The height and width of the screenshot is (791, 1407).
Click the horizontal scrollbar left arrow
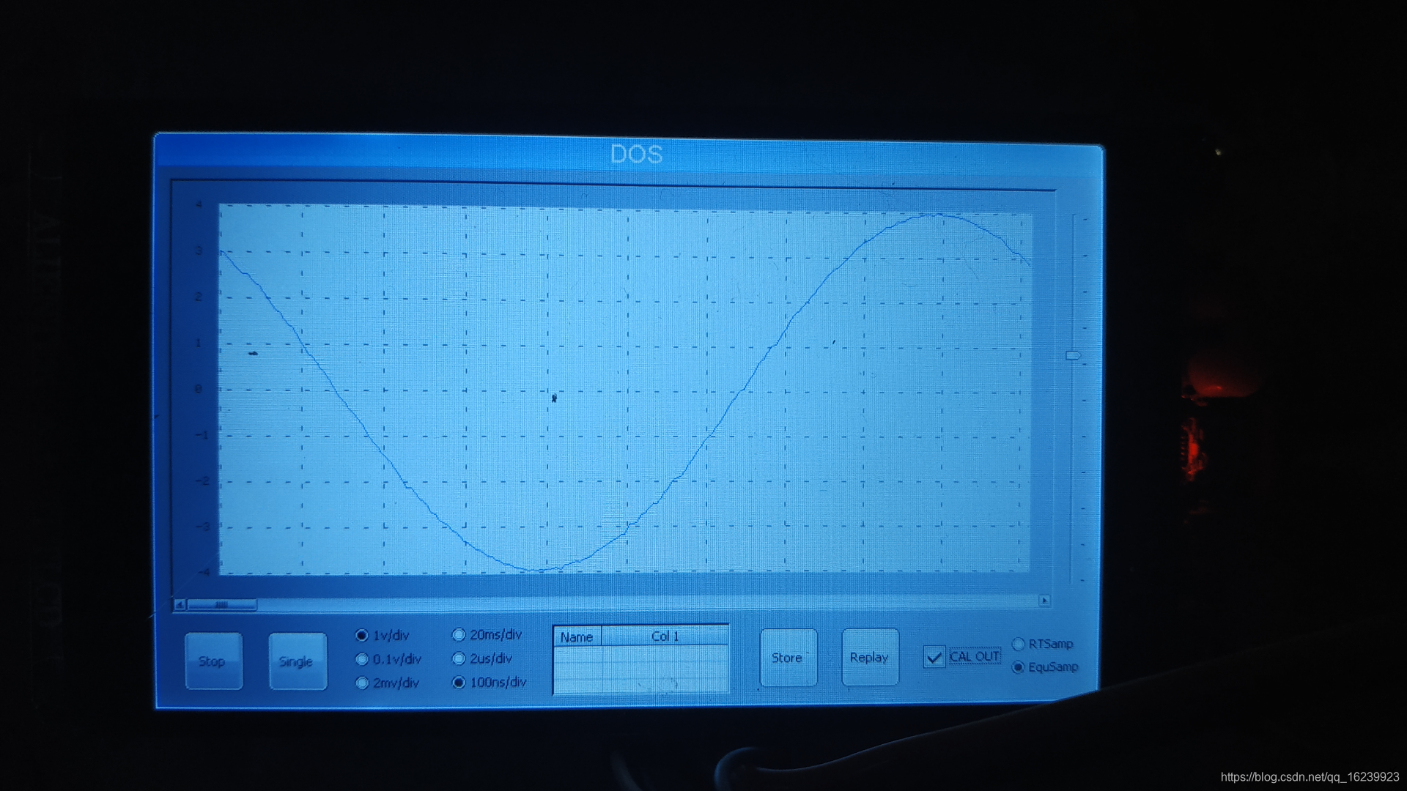pyautogui.click(x=180, y=605)
